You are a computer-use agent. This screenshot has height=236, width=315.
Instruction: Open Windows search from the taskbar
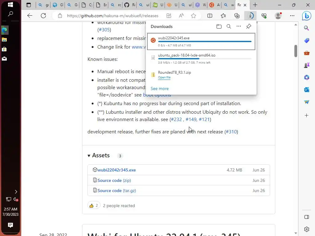[10, 14]
